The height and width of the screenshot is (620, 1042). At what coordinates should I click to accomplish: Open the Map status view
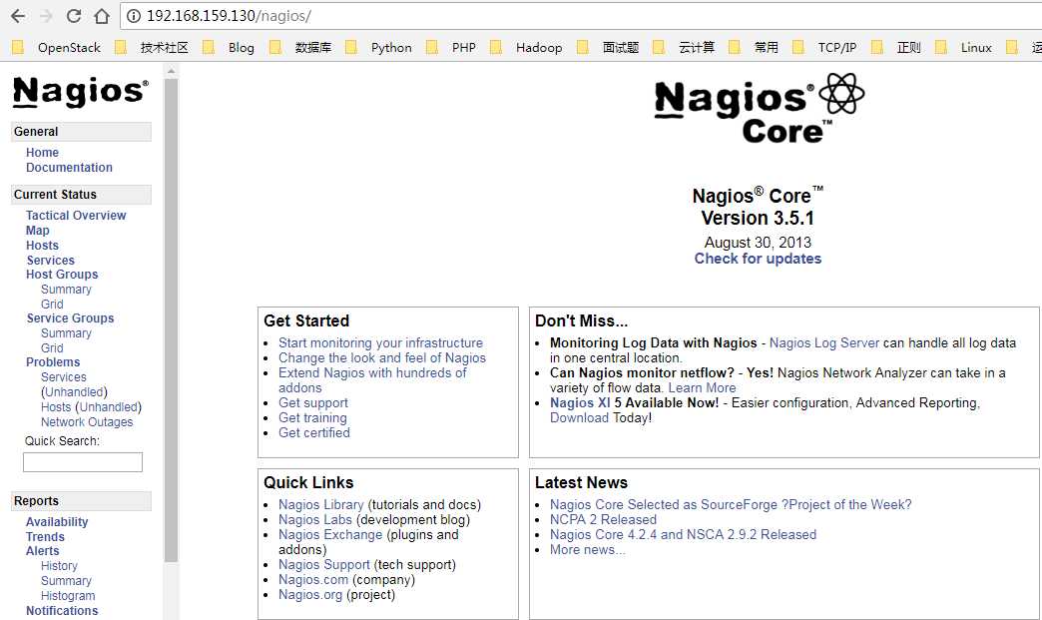tap(38, 230)
